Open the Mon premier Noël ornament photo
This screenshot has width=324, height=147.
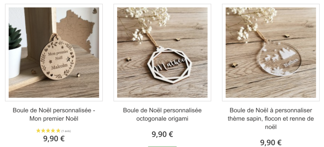pyautogui.click(x=54, y=52)
